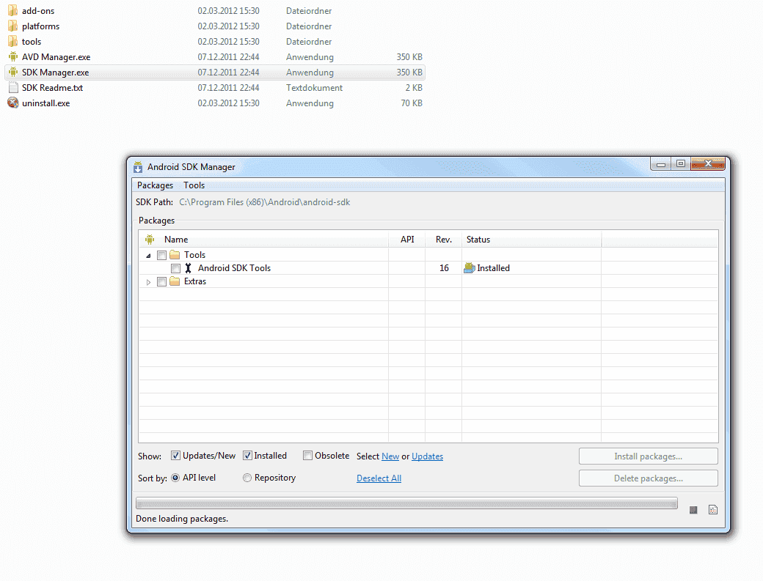The height and width of the screenshot is (581, 763).
Task: Click the tools folder icon in file list
Action: [x=13, y=42]
